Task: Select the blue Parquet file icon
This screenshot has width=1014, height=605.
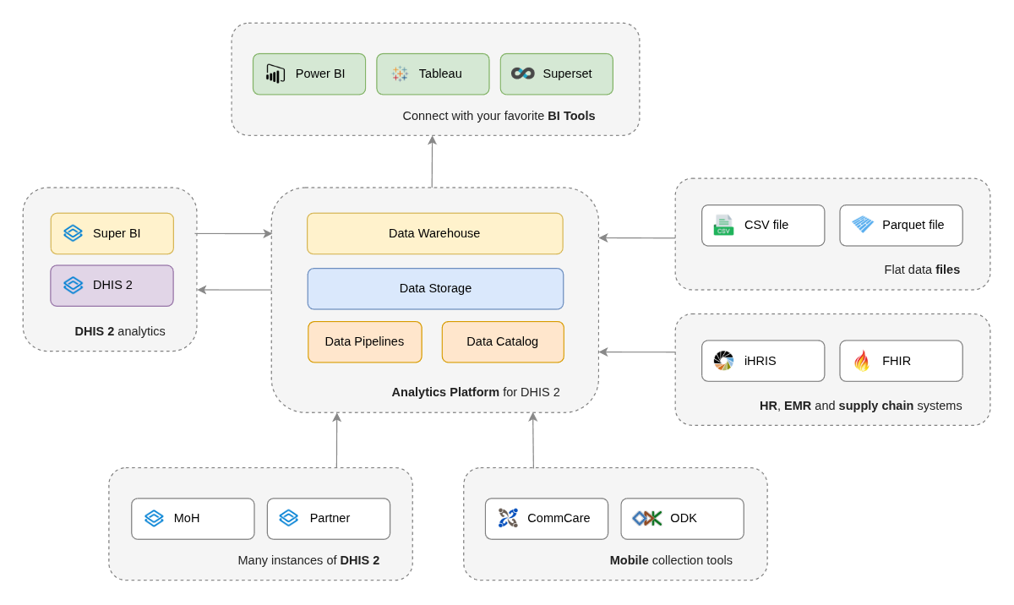Action: [862, 225]
